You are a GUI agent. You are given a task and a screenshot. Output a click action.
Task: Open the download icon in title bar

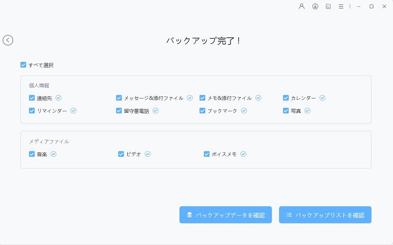315,6
